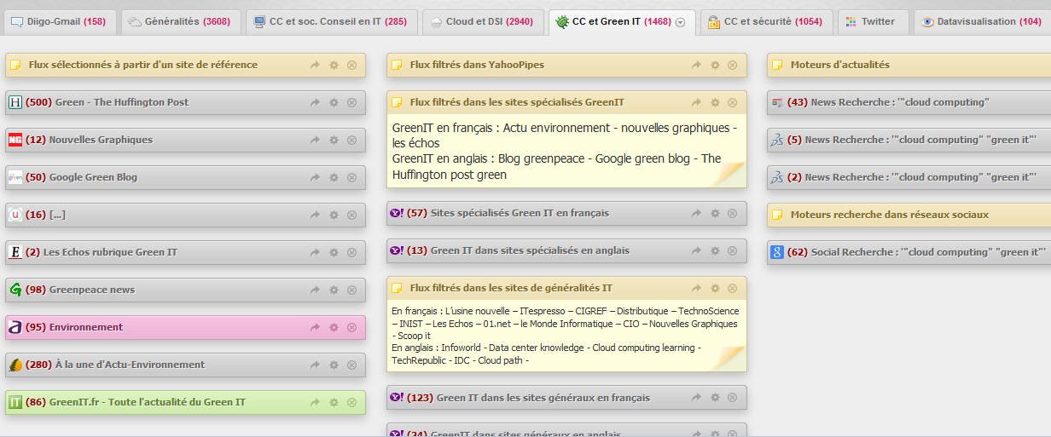Open gear of Sites spécialisés Green IT en français
Viewport: 1051px width, 437px height.
click(x=715, y=213)
